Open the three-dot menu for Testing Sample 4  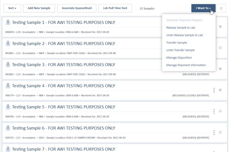click(x=214, y=90)
